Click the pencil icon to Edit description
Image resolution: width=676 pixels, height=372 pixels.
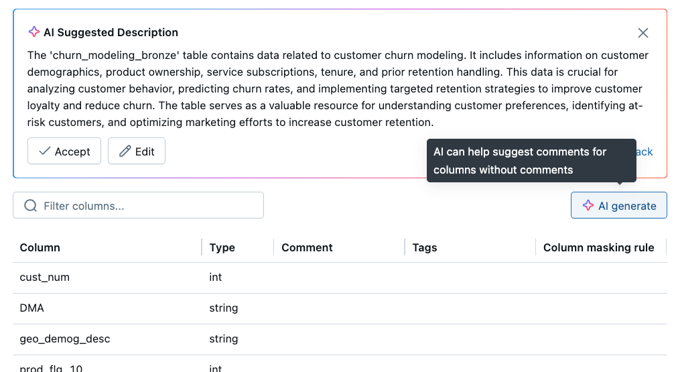click(125, 151)
